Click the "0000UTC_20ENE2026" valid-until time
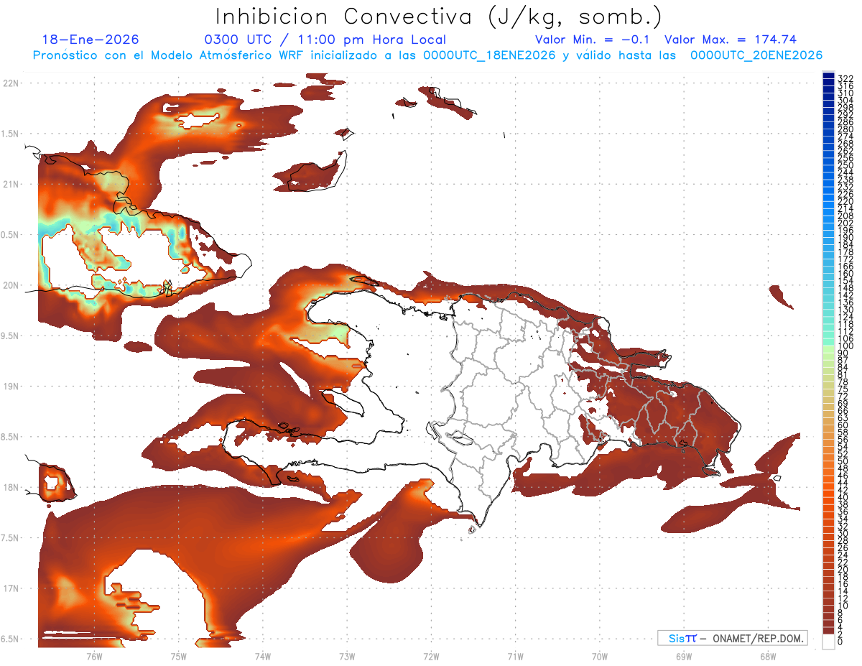The width and height of the screenshot is (862, 666). (756, 55)
